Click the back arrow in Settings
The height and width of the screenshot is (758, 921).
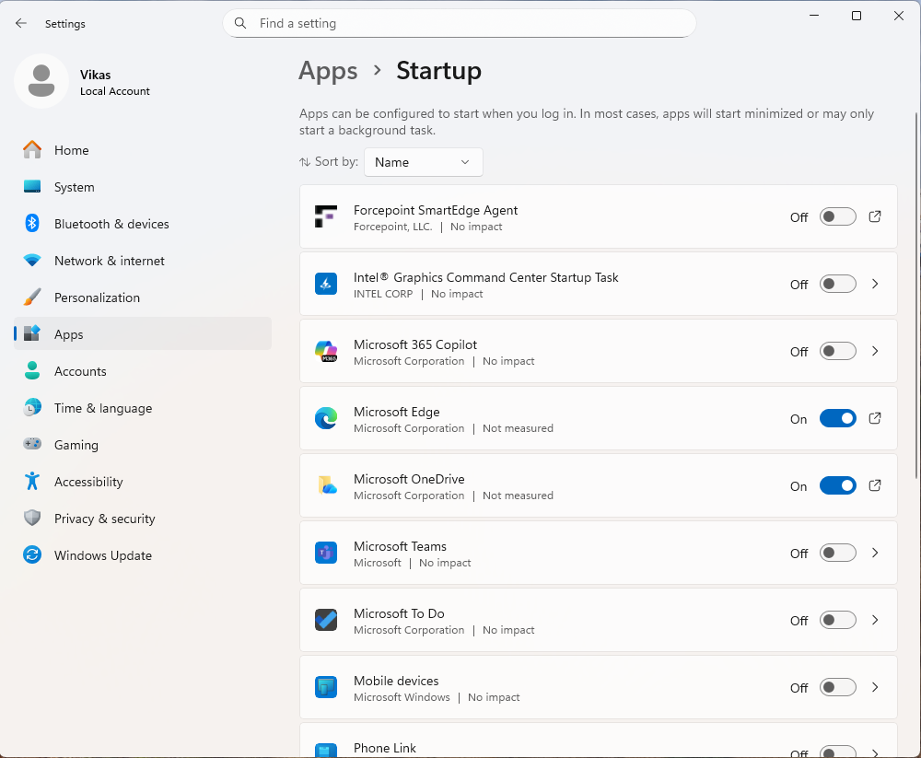(21, 24)
